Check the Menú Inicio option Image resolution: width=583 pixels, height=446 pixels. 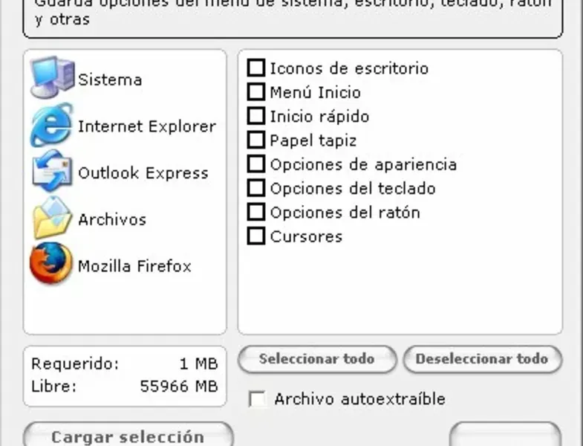point(256,92)
